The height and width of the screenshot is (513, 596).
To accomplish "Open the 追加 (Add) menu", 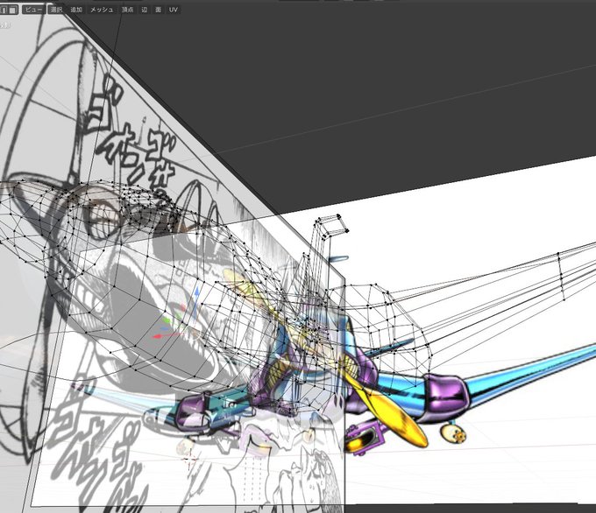I will 76,10.
